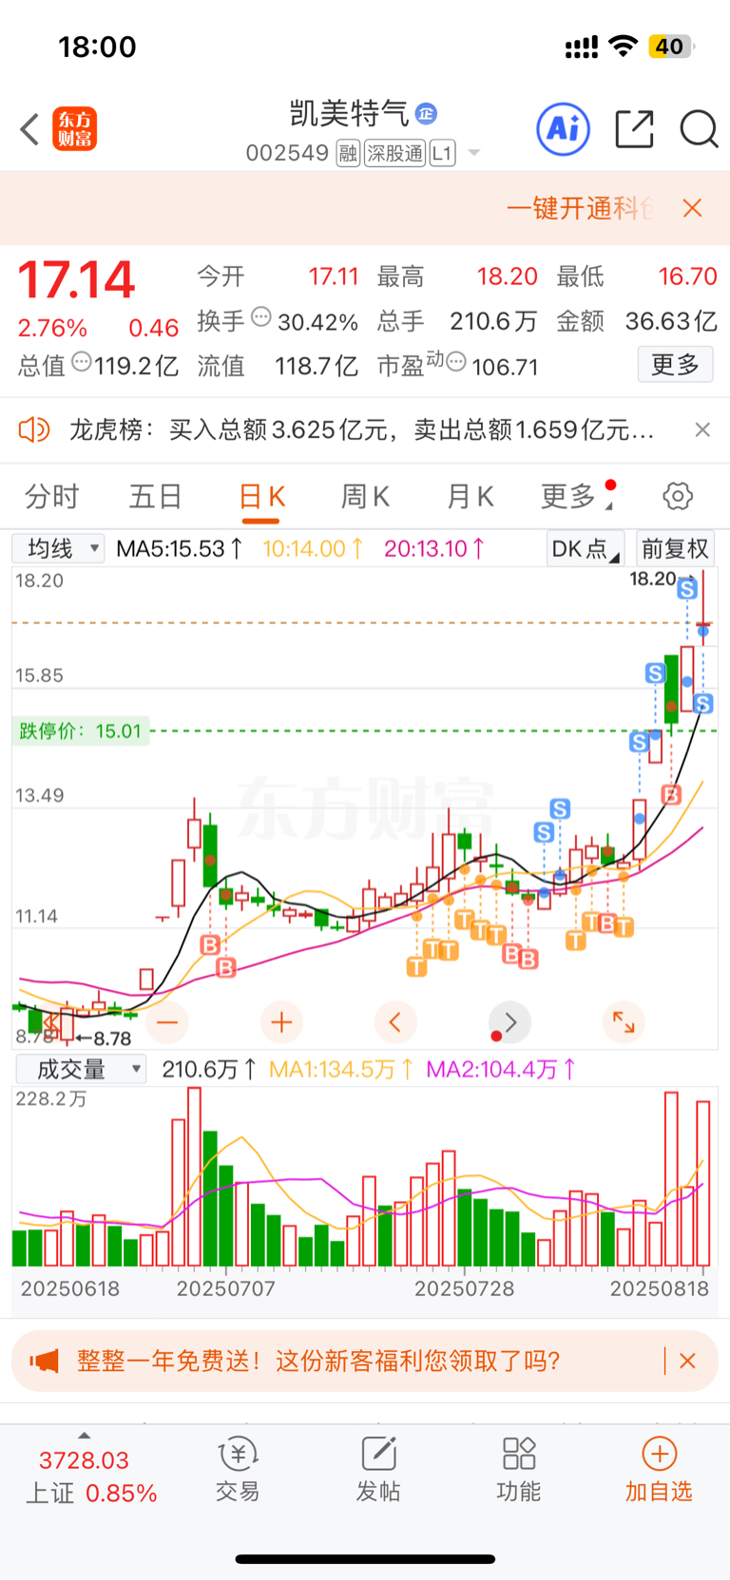Tap the info icon beside 总值

pos(82,362)
